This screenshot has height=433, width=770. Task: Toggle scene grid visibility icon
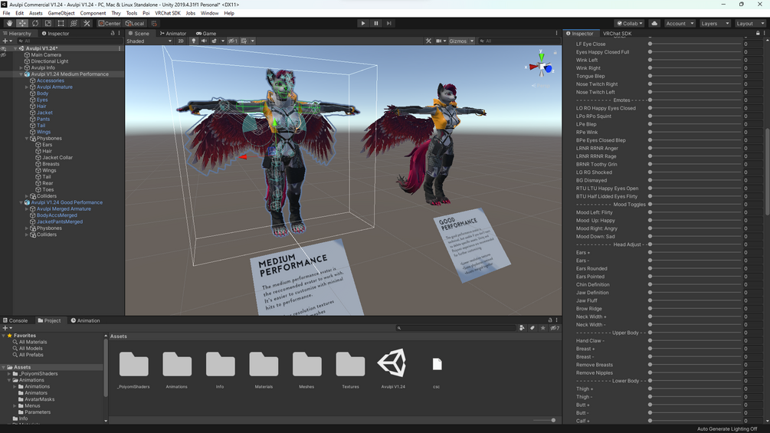pos(244,41)
